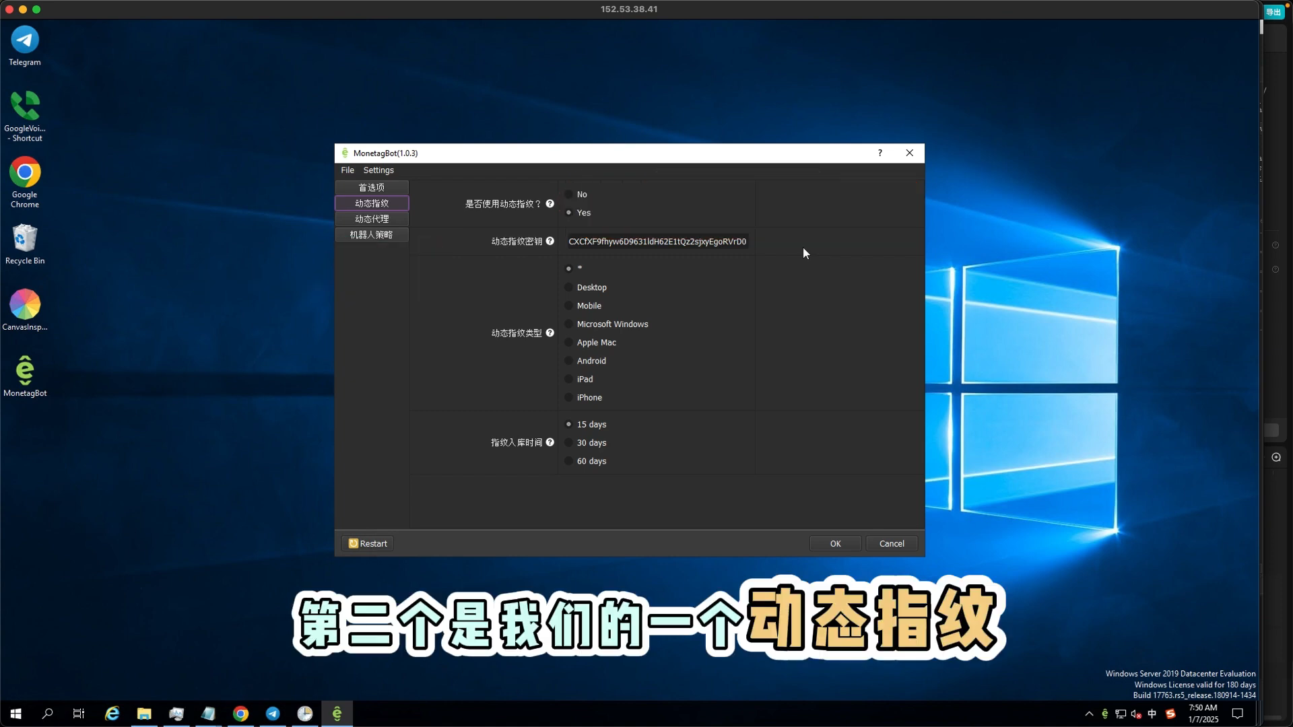This screenshot has height=727, width=1293.
Task: Click the Cancel button
Action: (892, 543)
